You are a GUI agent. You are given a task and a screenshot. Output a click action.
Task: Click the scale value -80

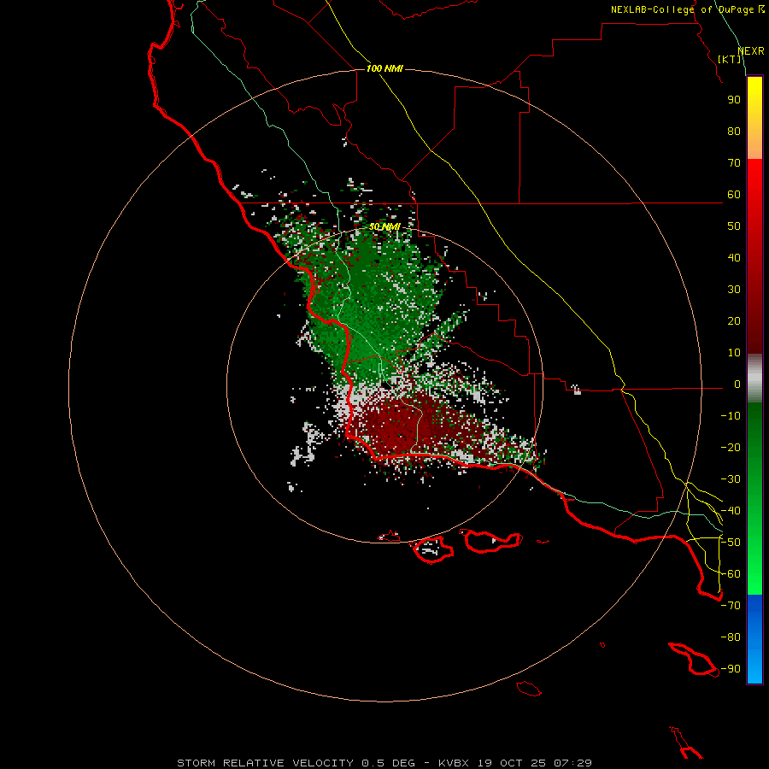[731, 637]
